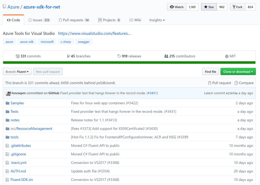Viewport: 260px width, 185px height.
Task: Click the New pull request button
Action: point(48,72)
